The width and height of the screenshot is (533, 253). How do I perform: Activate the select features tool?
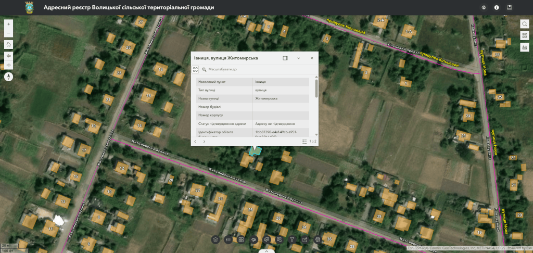click(x=266, y=239)
